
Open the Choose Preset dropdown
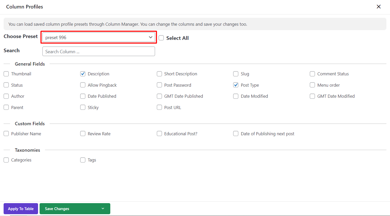coord(99,37)
